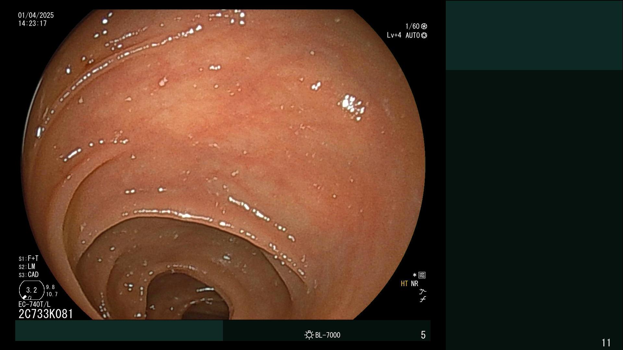Screen dimensions: 623x350
Task: Select the S2: LM switch assignment
Action: (27, 266)
